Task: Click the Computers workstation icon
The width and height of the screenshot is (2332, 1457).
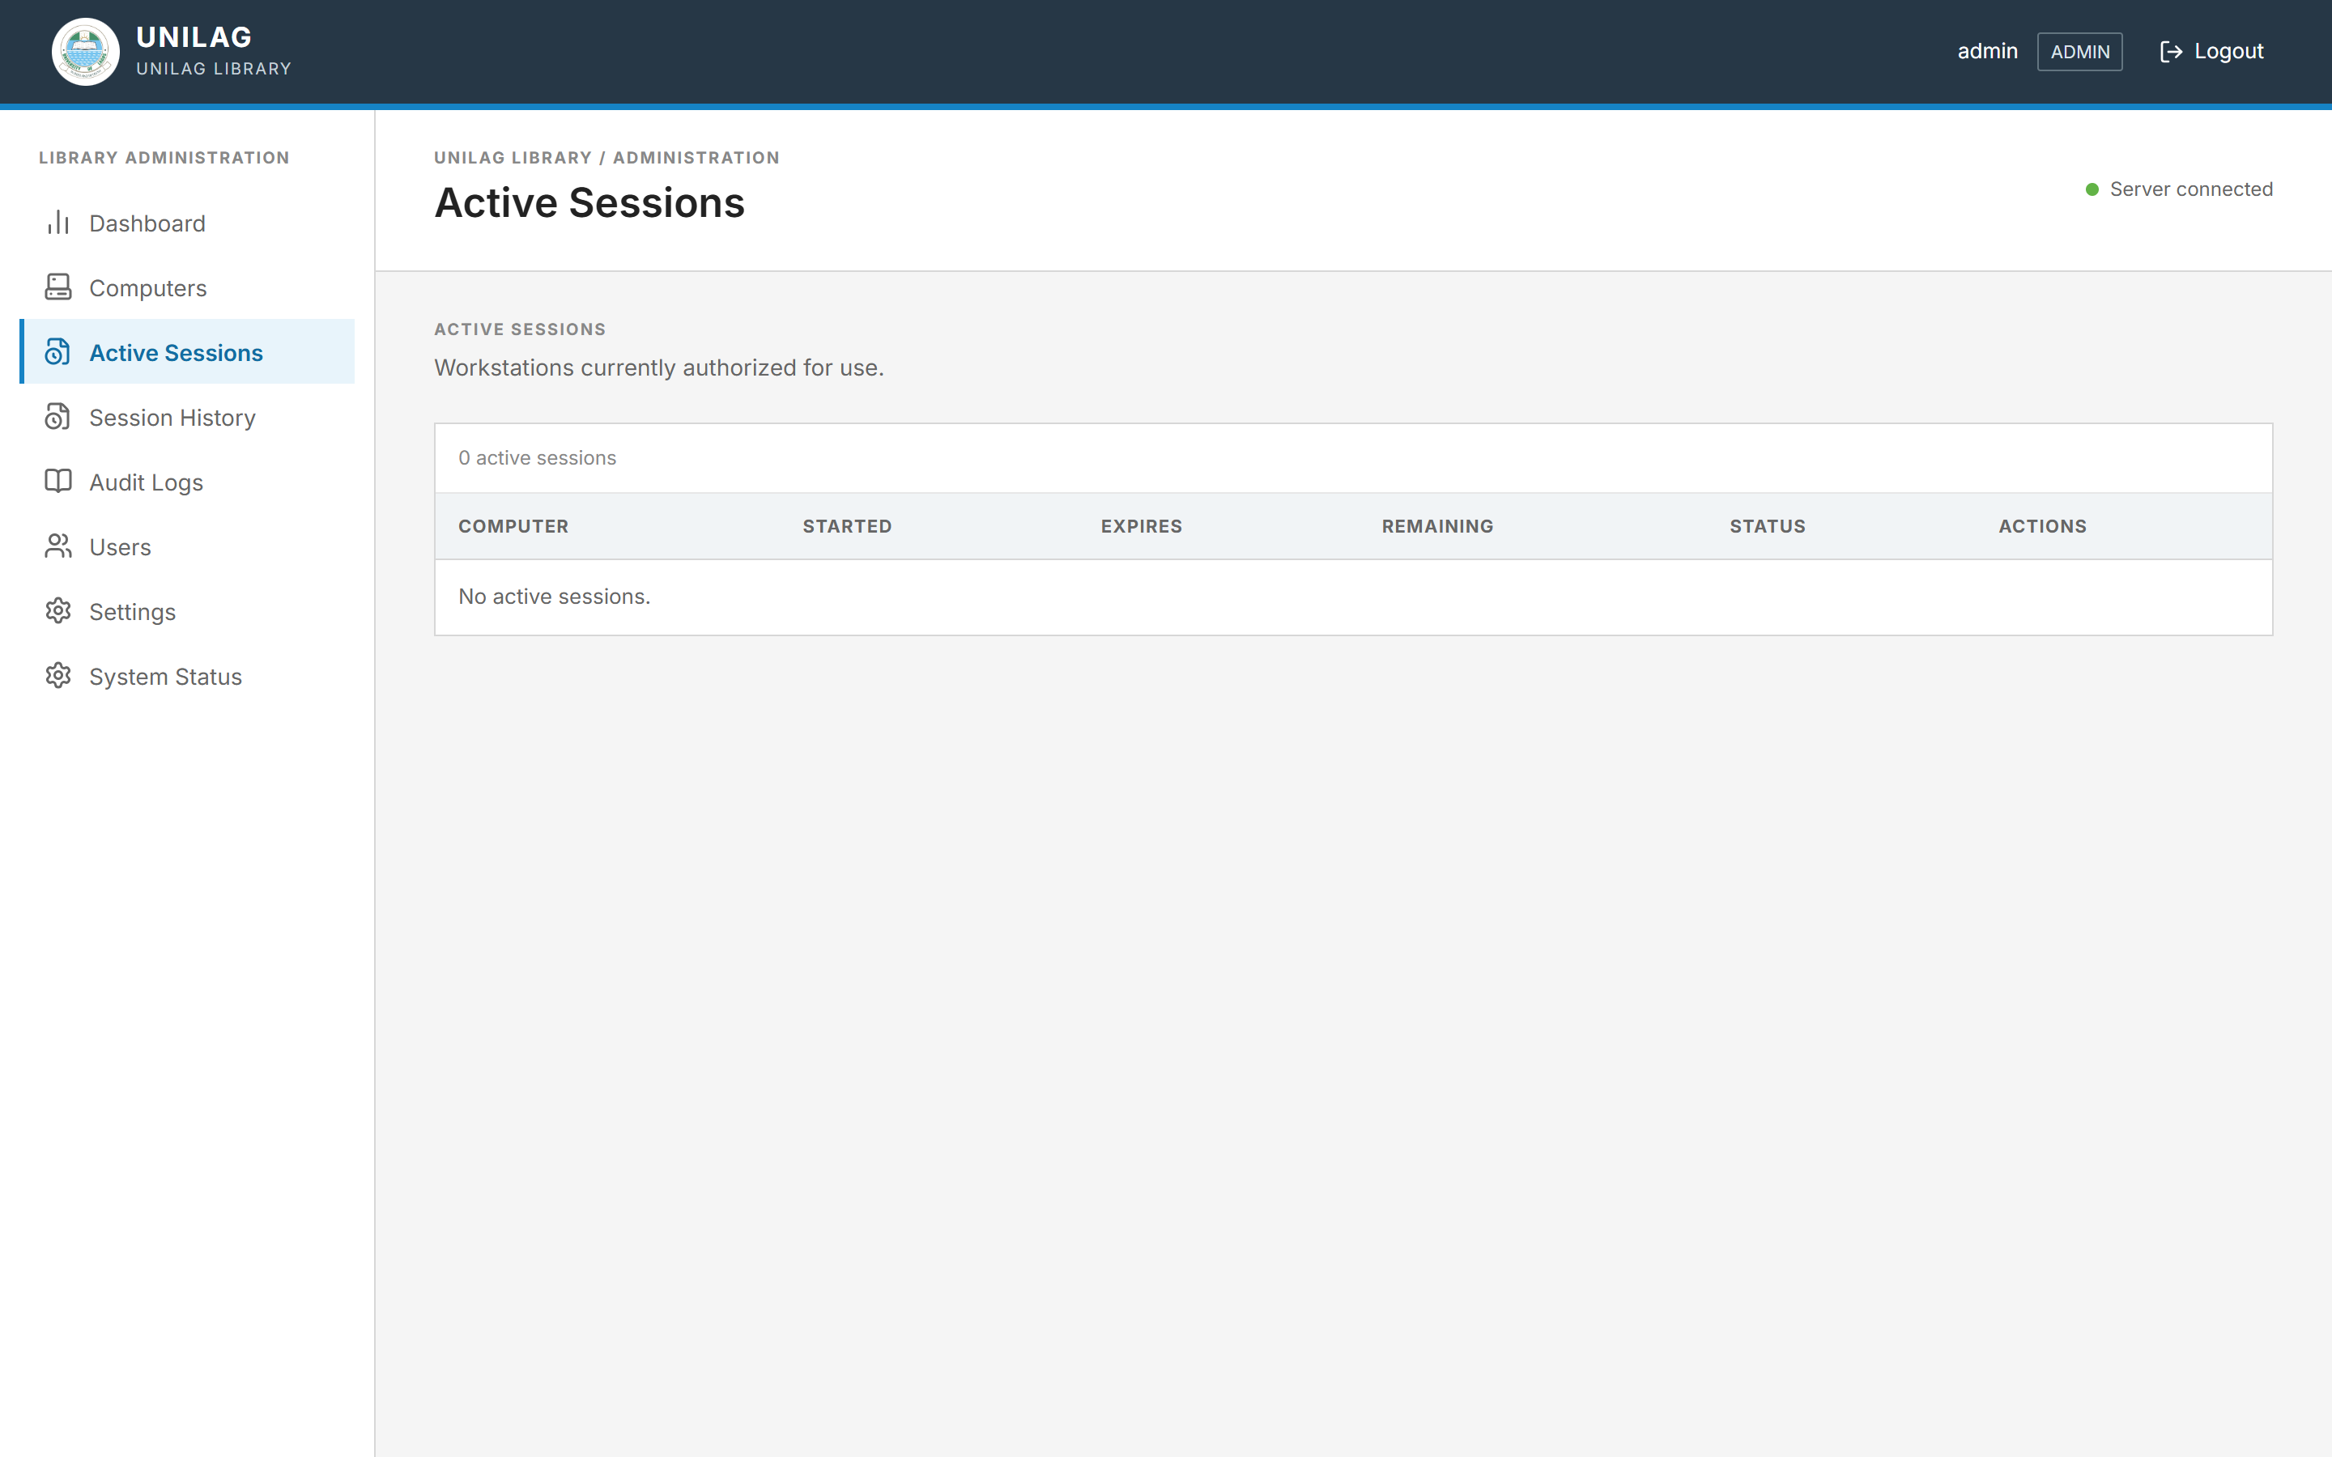Action: coord(57,287)
